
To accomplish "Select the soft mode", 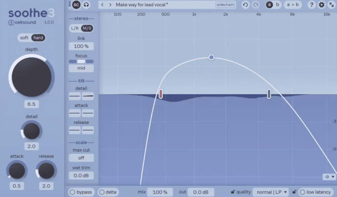I will coord(24,38).
